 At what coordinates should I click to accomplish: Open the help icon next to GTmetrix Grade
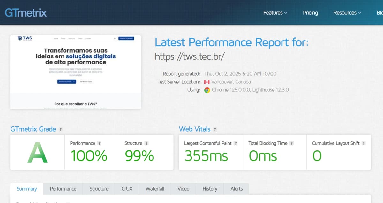[61, 129]
